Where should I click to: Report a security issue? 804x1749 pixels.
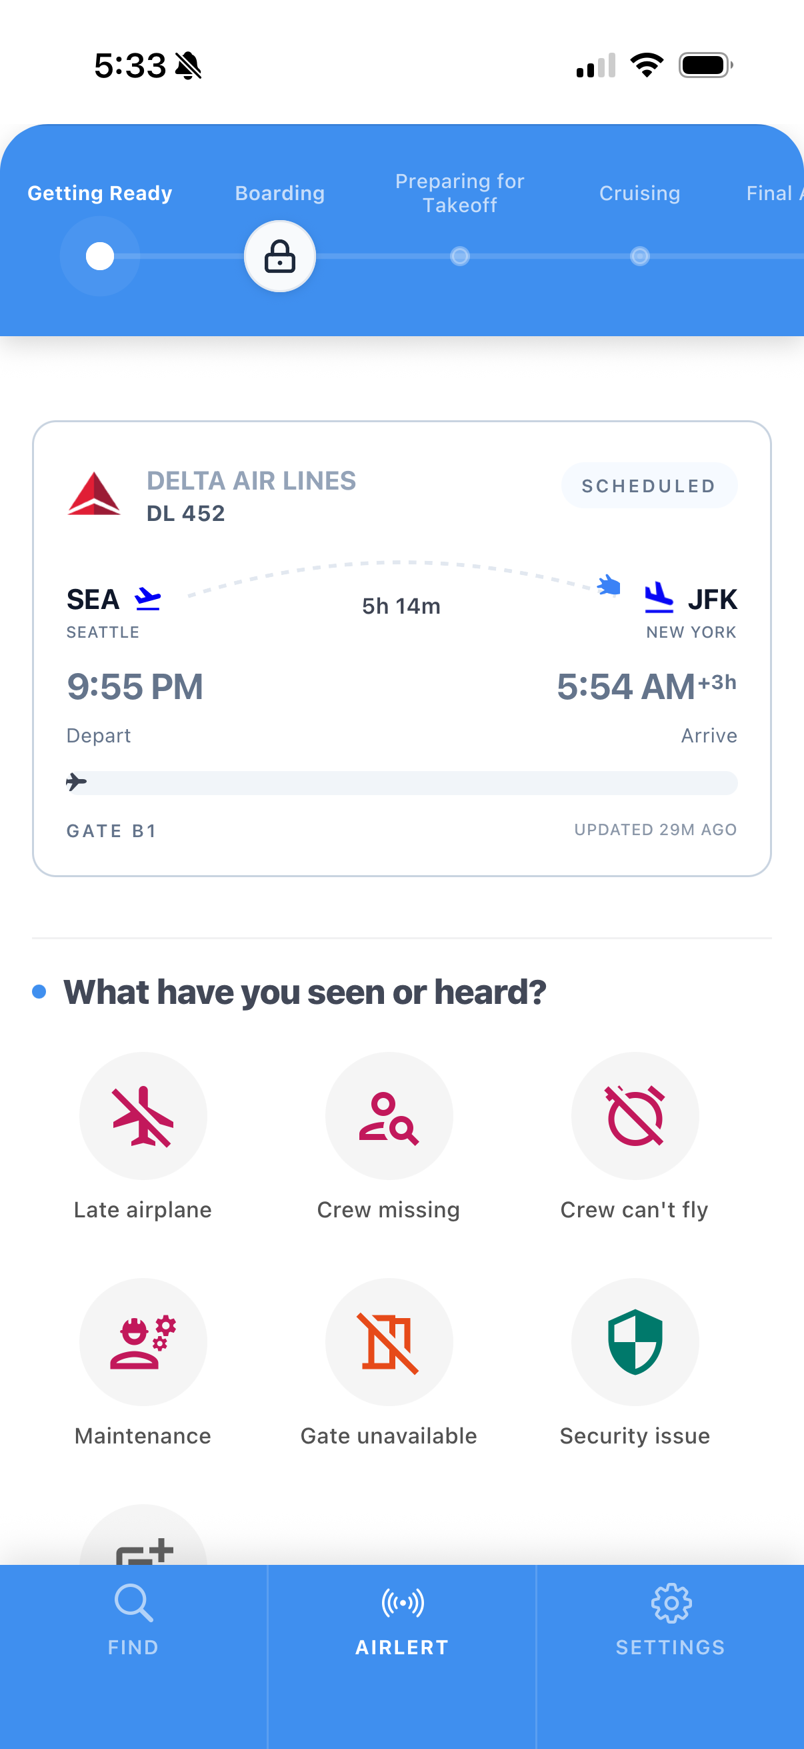(x=635, y=1341)
